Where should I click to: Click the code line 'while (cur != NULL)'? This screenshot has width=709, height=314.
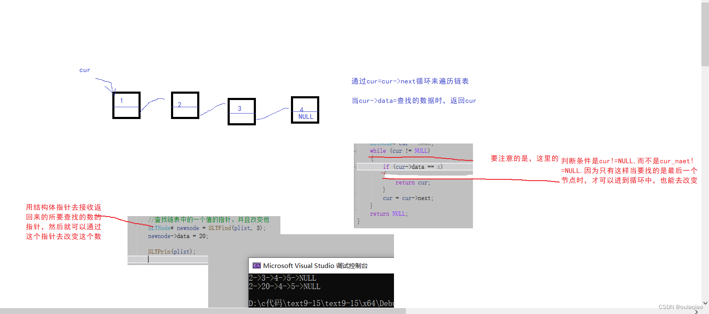tap(400, 151)
